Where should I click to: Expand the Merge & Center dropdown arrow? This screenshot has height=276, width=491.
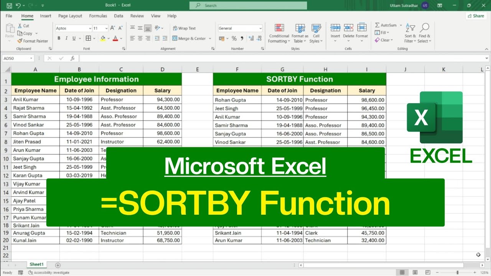[x=210, y=38]
